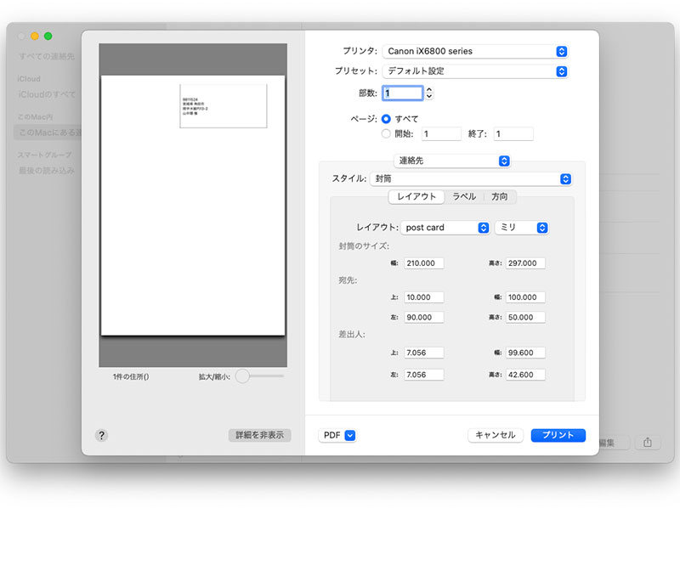Open the プリセット デフォルト設定 dropdown

click(474, 71)
